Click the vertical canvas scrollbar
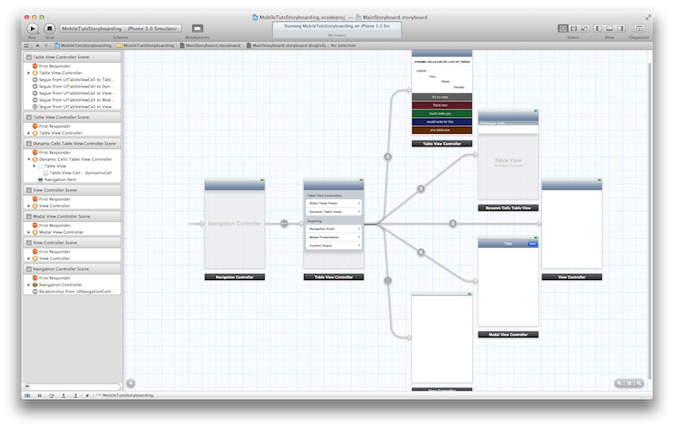 point(650,221)
